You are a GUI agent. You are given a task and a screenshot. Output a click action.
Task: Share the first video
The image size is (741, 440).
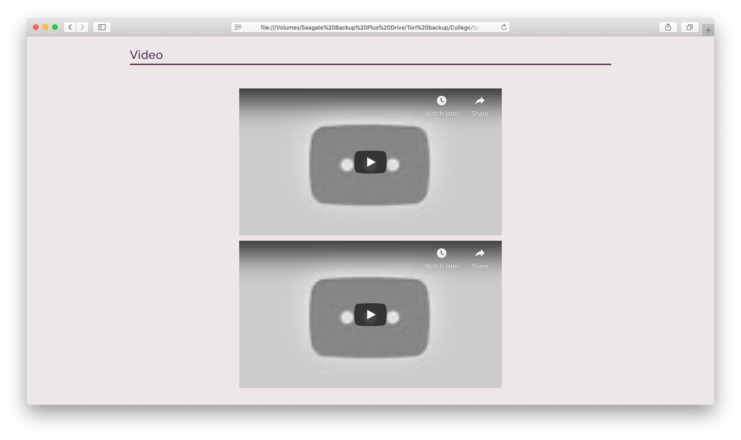click(x=480, y=106)
